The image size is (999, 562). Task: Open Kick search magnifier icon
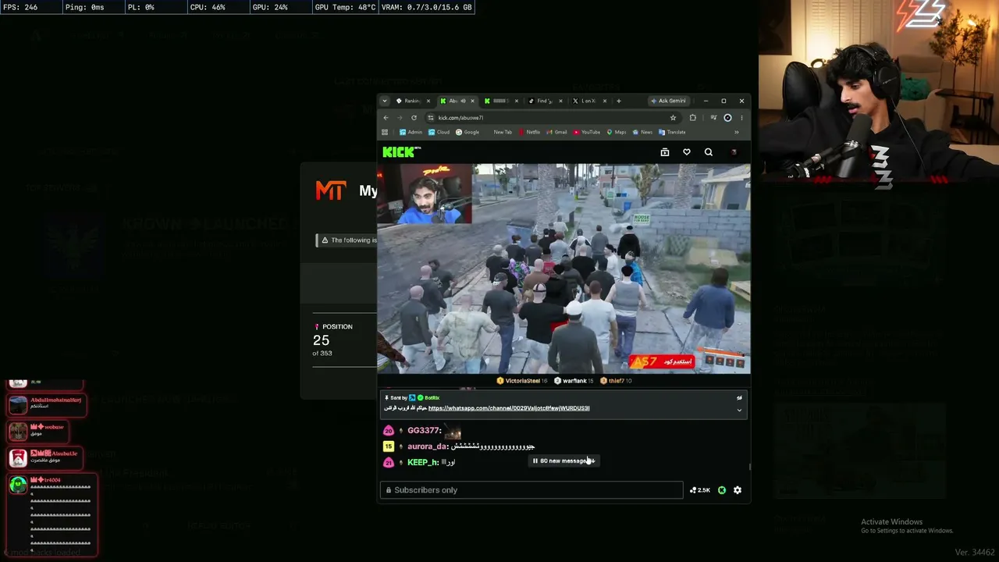pos(709,152)
